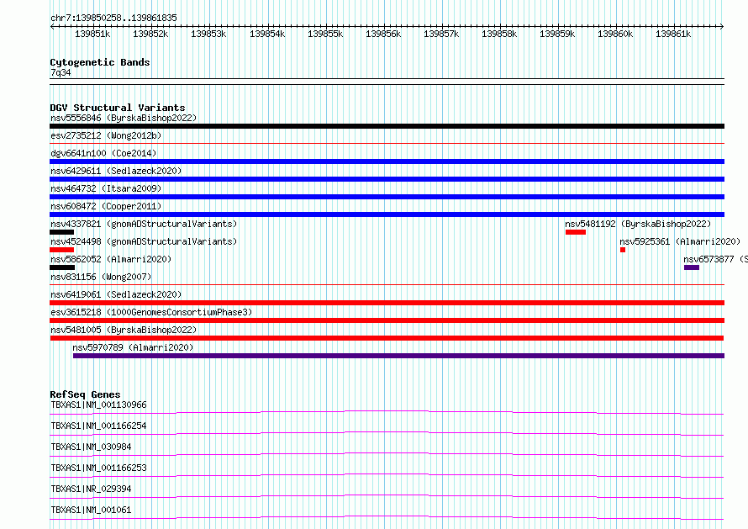The height and width of the screenshot is (529, 748).
Task: Open TBXAS1|NM_001166254 transcript
Action: tap(98, 426)
